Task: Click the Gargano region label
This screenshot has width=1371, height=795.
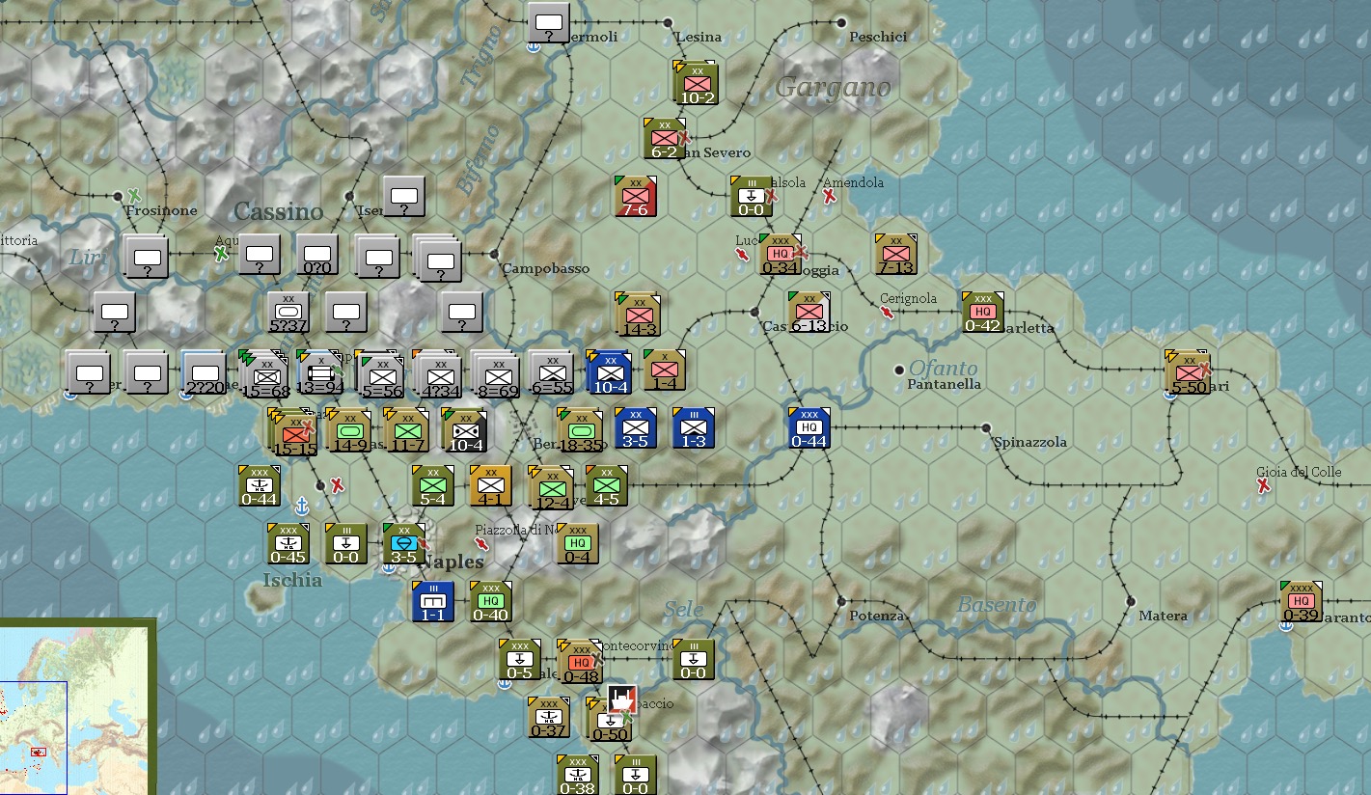Action: pos(833,88)
